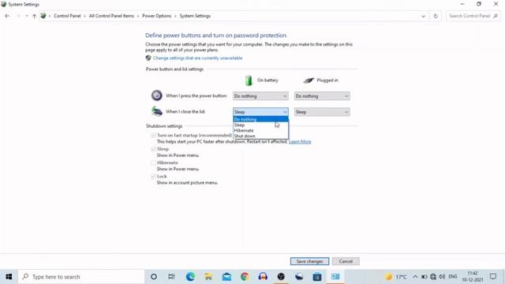Open the Learn More link

(x=300, y=142)
